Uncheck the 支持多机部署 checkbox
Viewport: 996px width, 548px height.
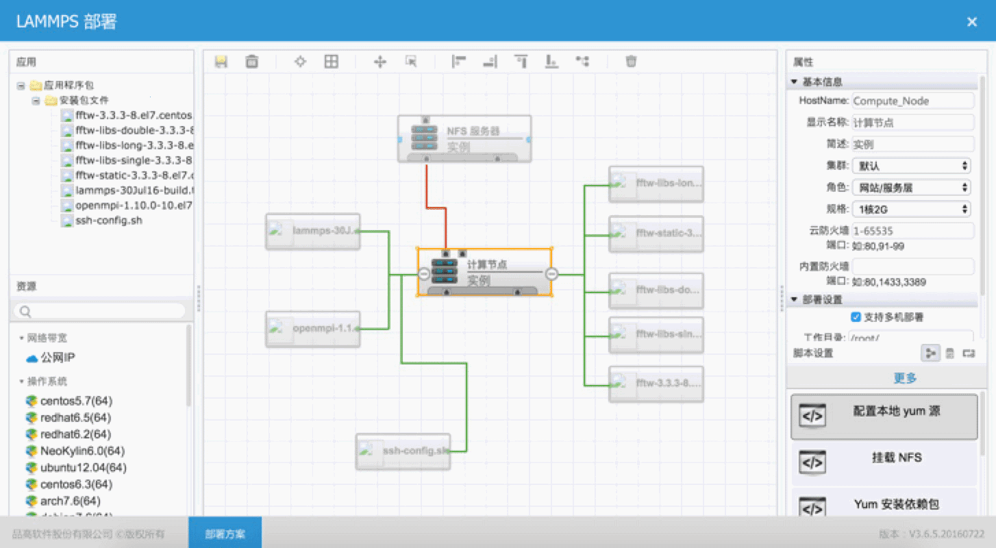[856, 317]
